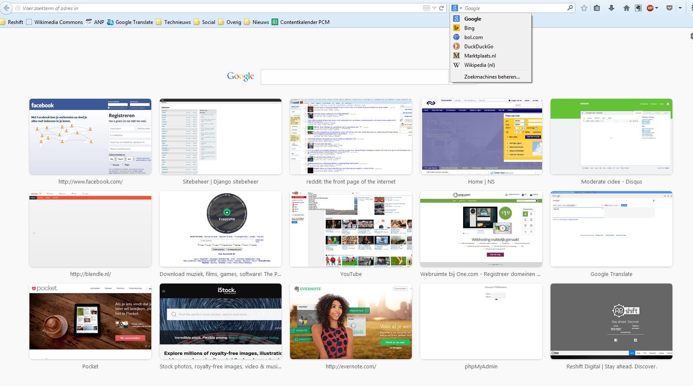The height and width of the screenshot is (386, 693).
Task: Open the blendle.nl tile
Action: (90, 229)
